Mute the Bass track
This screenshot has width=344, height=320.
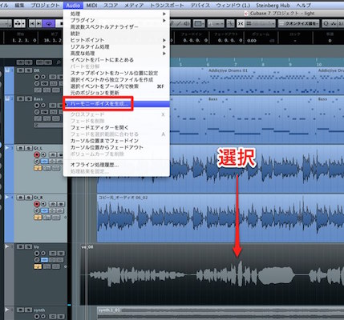pos(21,98)
